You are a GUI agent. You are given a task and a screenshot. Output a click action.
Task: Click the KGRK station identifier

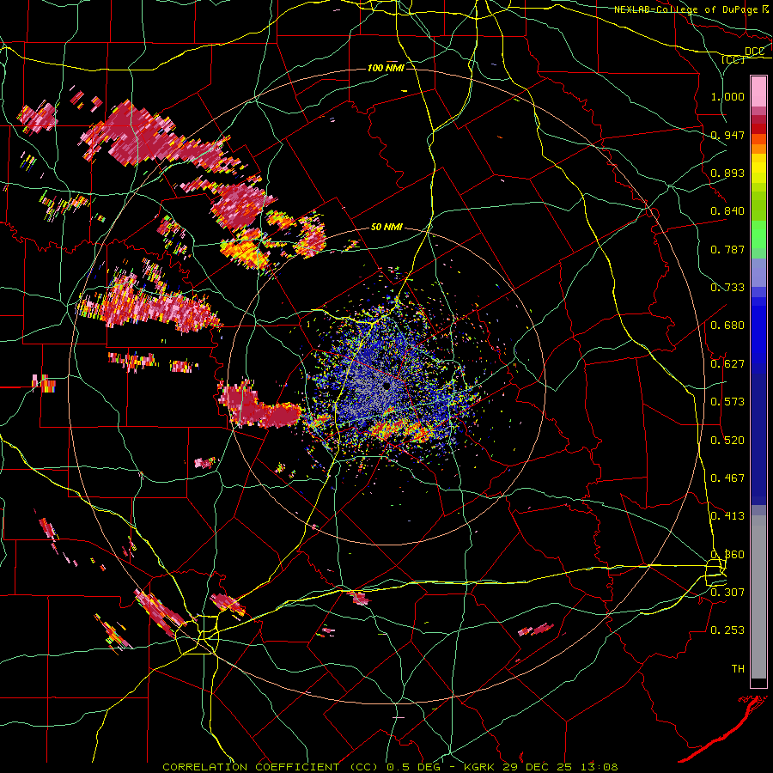click(x=481, y=767)
